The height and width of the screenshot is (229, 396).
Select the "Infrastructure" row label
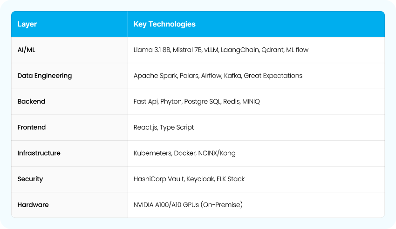coord(39,153)
